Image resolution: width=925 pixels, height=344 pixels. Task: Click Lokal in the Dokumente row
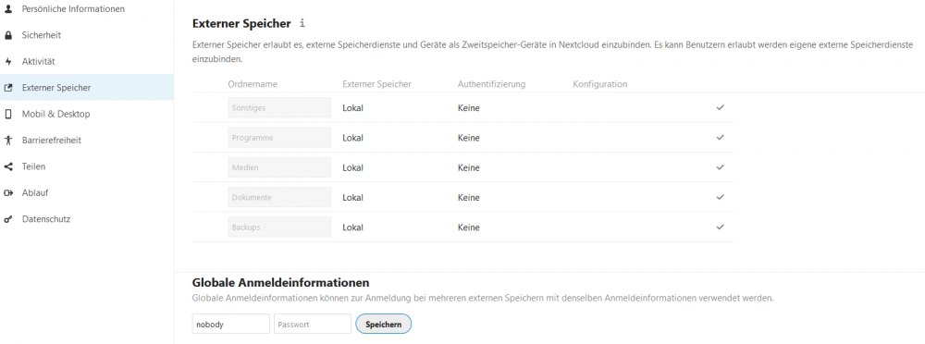pos(352,197)
